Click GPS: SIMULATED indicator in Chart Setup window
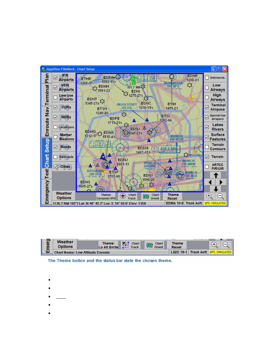The width and height of the screenshot is (274, 355). 215,203
